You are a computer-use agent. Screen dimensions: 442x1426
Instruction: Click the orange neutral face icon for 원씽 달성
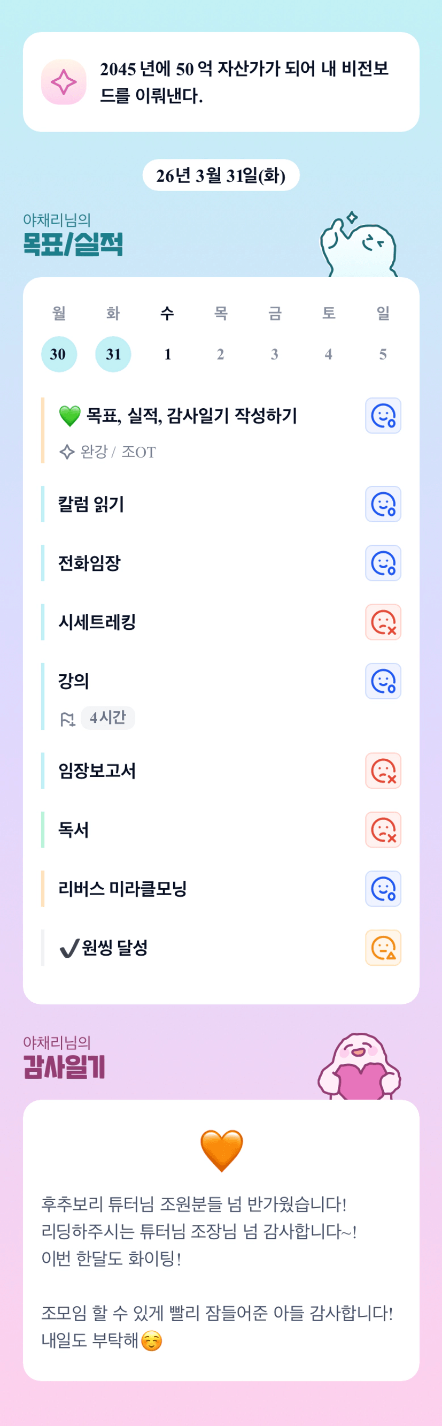click(383, 948)
